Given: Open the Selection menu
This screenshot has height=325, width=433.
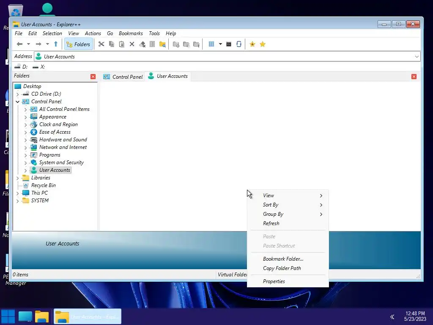Looking at the screenshot, I should point(52,33).
